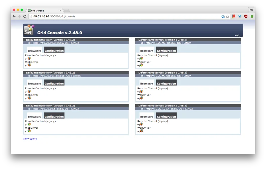Click the moon extension icon in address bar
This screenshot has width=266, height=169.
coord(223,16)
